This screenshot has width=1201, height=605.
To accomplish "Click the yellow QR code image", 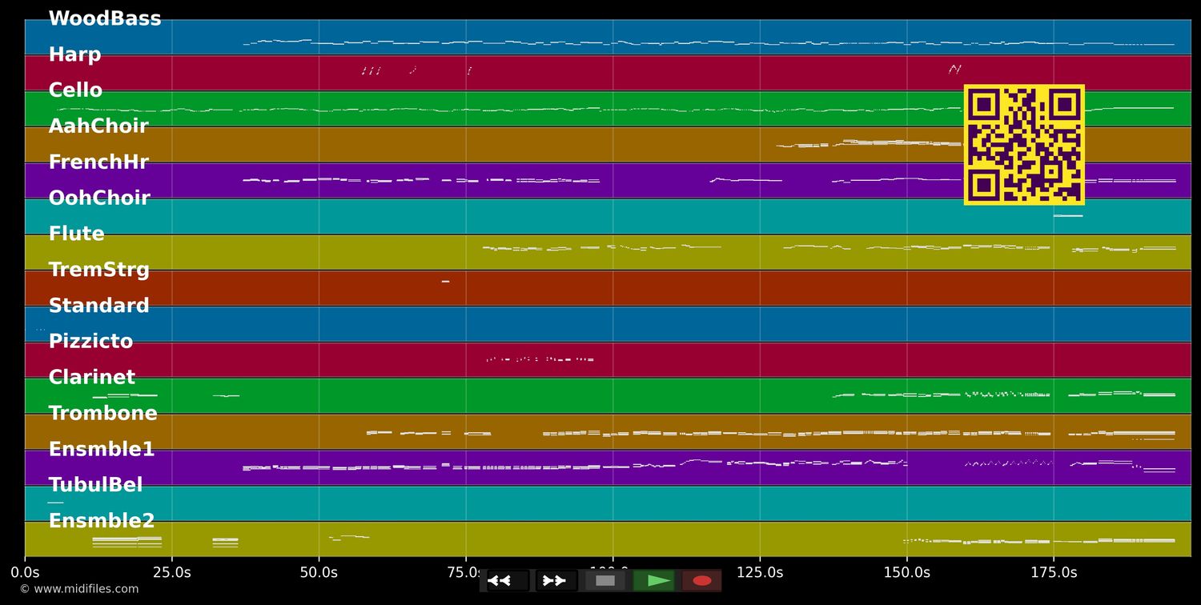I will coord(1024,145).
